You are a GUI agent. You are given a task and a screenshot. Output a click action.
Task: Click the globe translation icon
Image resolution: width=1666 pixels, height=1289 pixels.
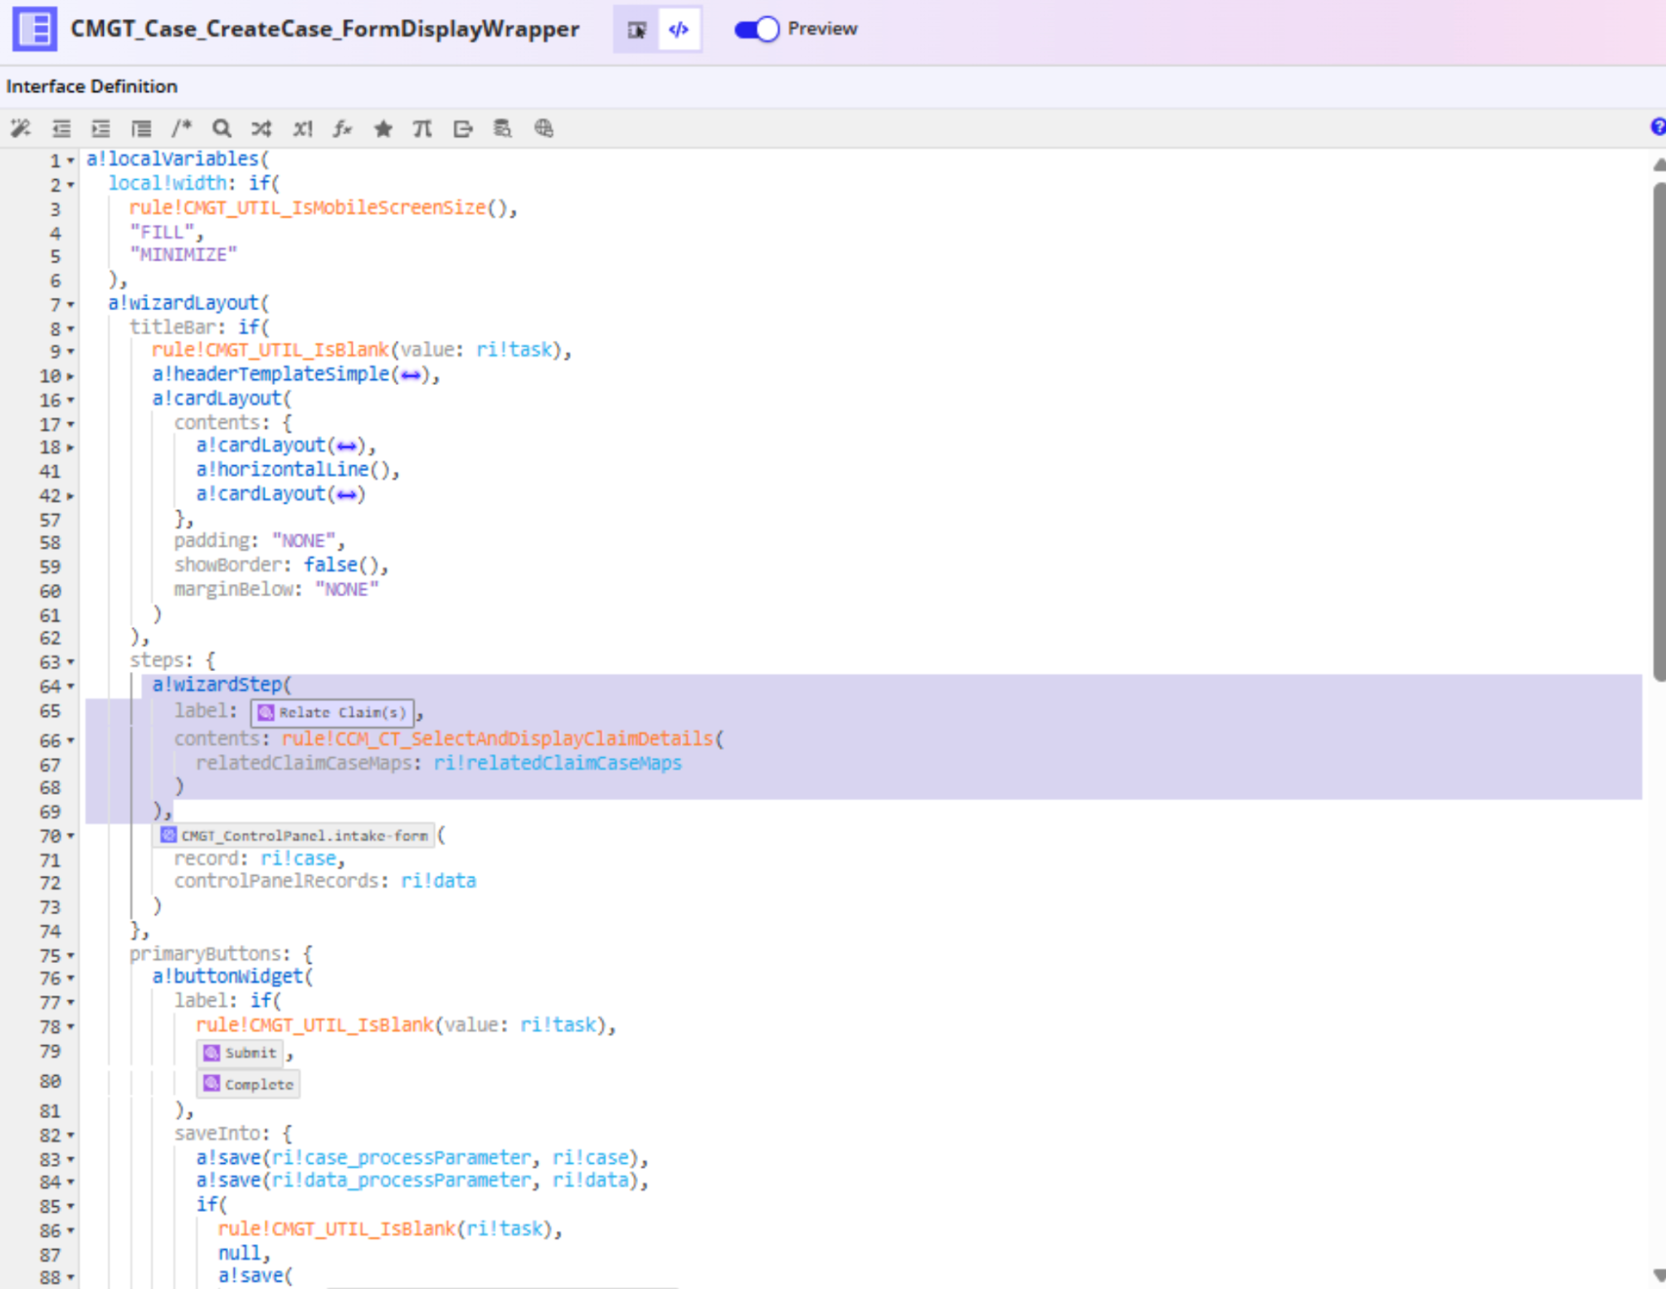coord(543,129)
